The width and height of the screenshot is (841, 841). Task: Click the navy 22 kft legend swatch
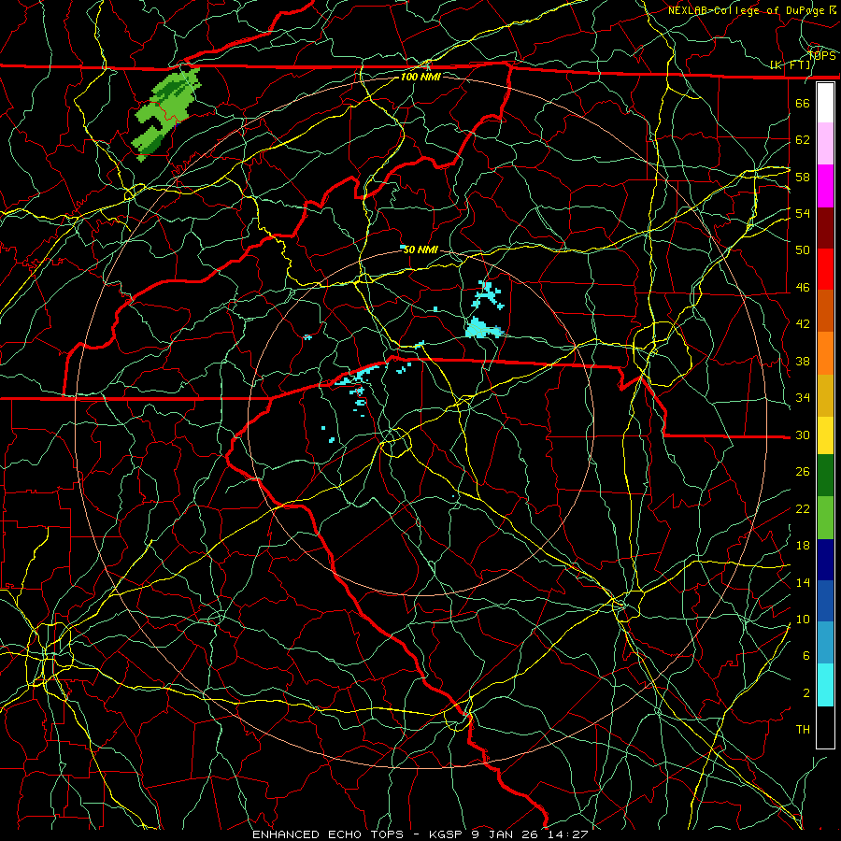(825, 560)
